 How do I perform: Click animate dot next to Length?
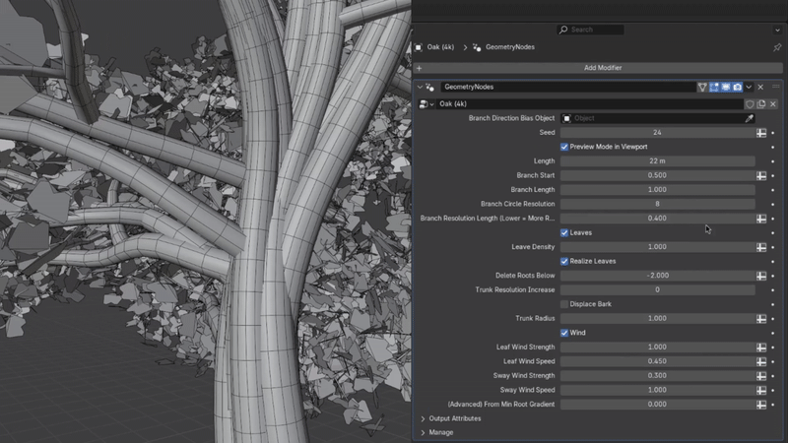pos(773,161)
